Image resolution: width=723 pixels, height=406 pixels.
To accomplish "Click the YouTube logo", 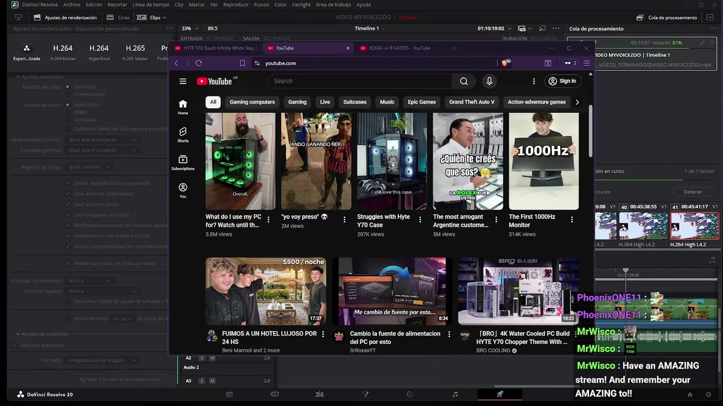I will tap(214, 81).
